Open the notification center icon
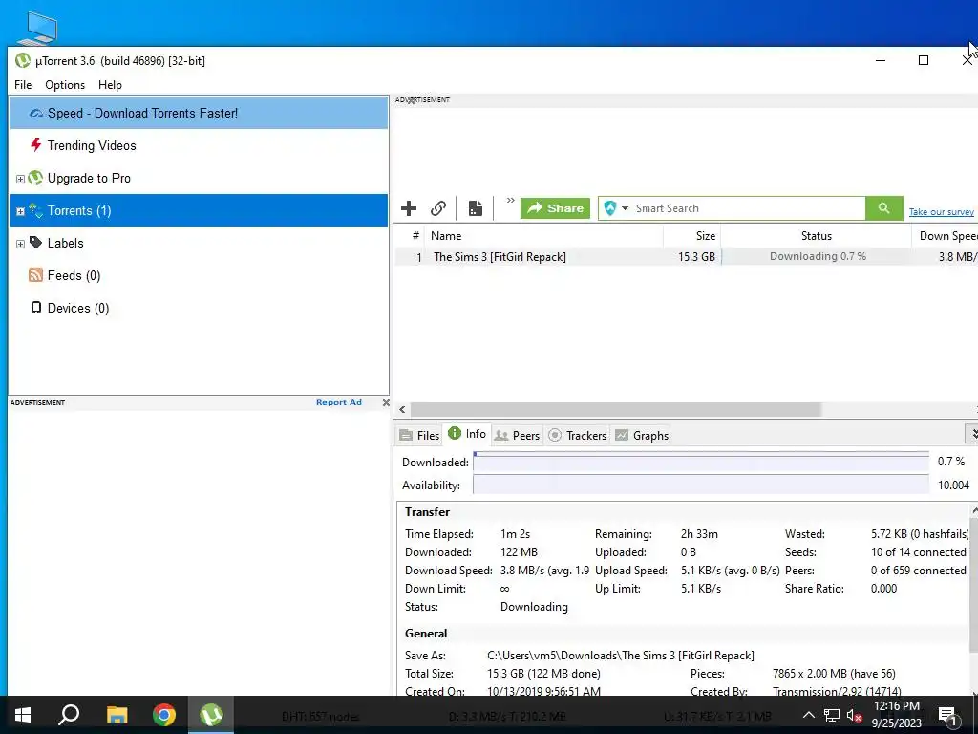978x734 pixels. [947, 715]
